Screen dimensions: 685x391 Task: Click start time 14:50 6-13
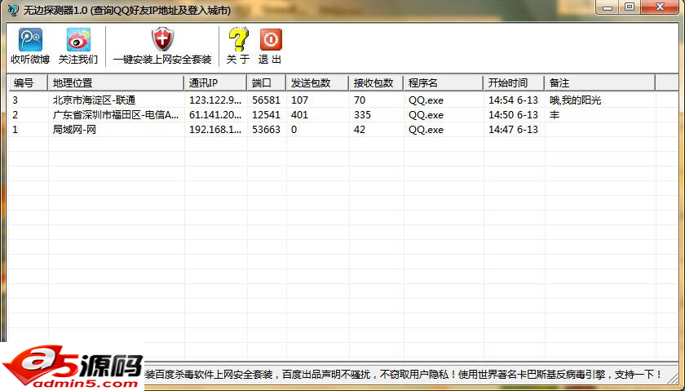[x=513, y=115]
